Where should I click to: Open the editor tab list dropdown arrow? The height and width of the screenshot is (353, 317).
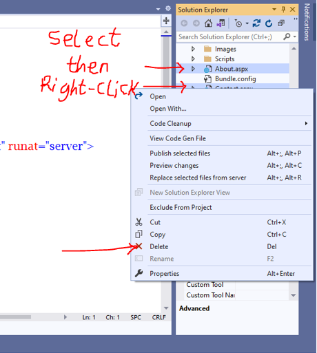158,9
